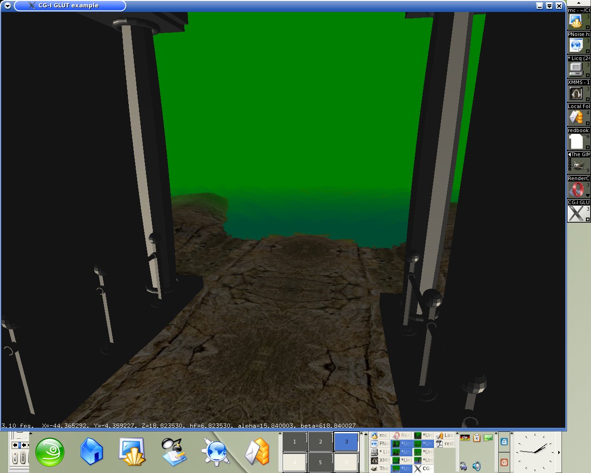Open the blue Home folder launcher
This screenshot has height=473, width=591.
click(91, 451)
